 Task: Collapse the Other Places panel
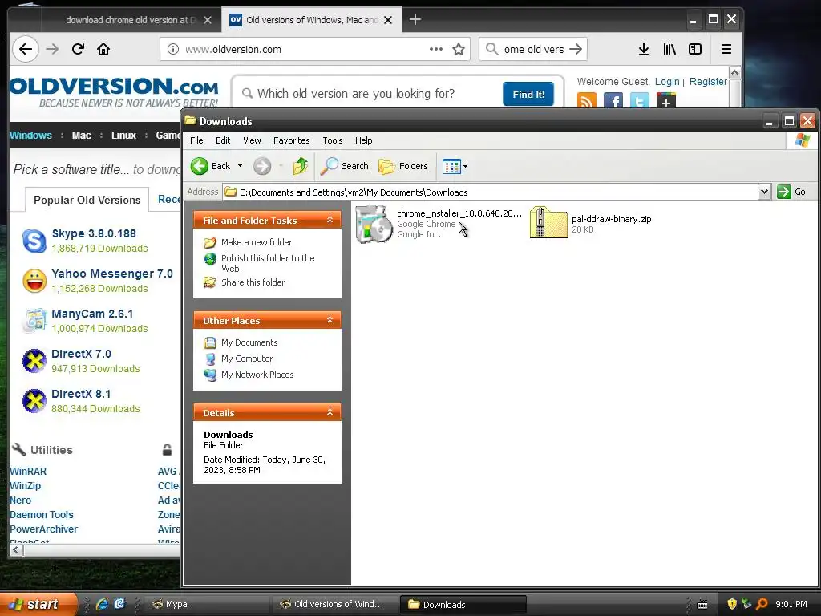click(330, 319)
